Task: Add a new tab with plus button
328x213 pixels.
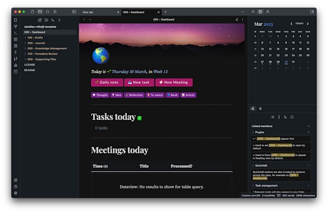Action: (165, 12)
